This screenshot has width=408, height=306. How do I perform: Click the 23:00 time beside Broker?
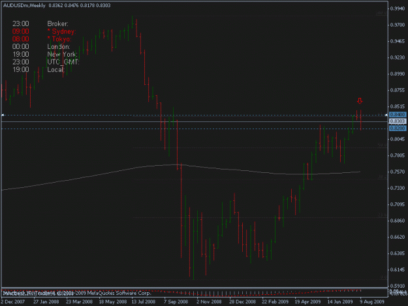coord(20,23)
